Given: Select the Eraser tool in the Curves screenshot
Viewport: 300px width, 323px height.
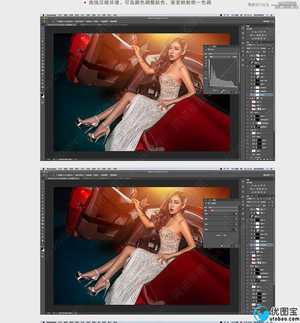Looking at the screenshot, I should click(x=42, y=61).
